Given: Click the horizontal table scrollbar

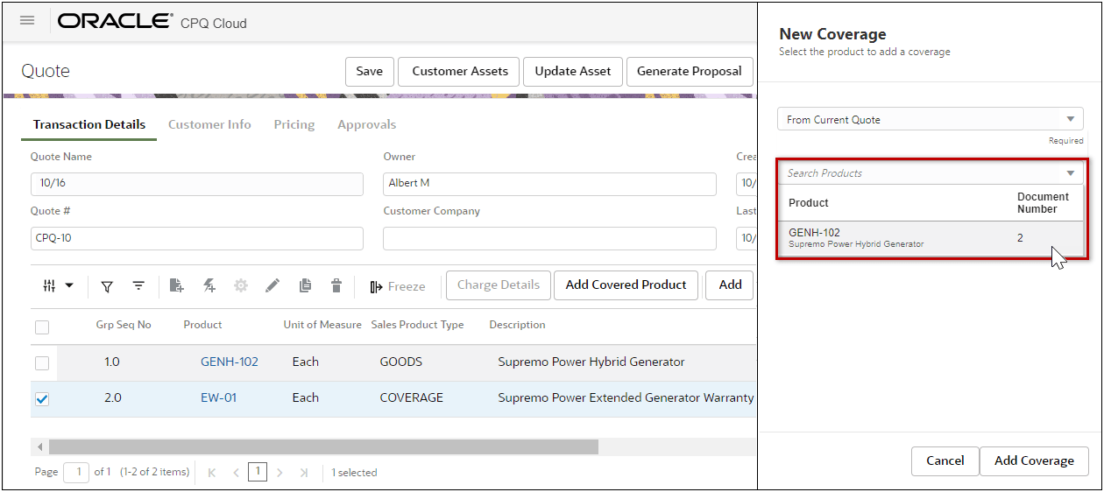Looking at the screenshot, I should click(x=323, y=446).
